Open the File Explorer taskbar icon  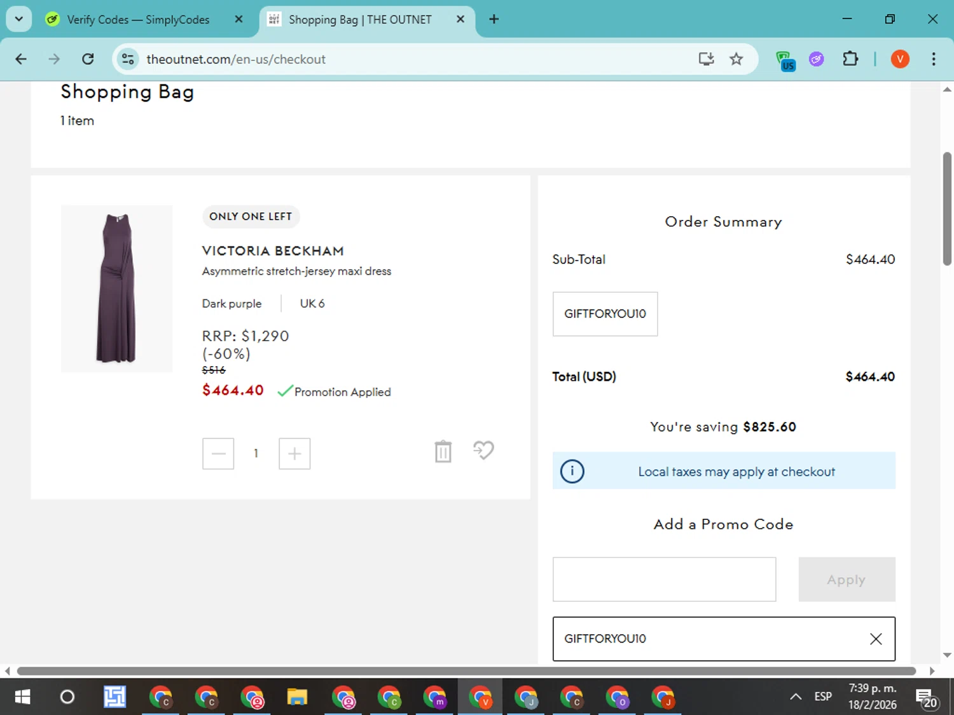click(297, 697)
